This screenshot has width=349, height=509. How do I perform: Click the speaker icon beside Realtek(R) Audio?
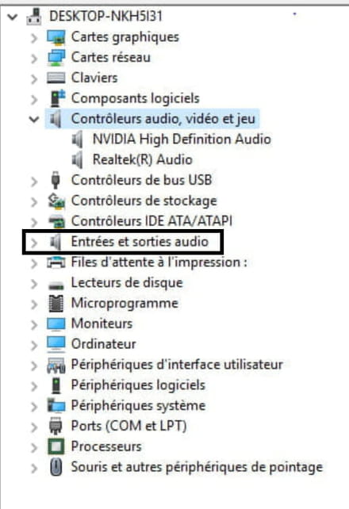tap(77, 160)
